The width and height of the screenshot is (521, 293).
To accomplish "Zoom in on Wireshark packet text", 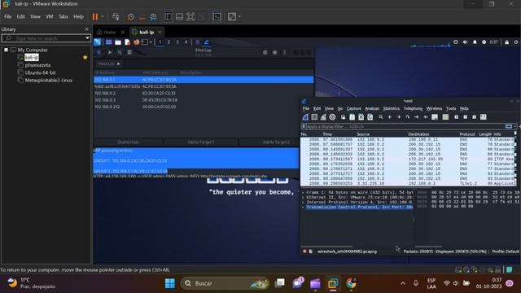I will tap(456, 117).
